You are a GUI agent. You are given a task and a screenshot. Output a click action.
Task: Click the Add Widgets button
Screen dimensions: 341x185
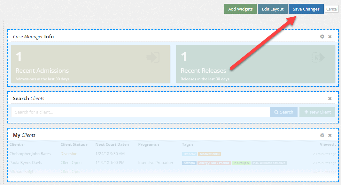(x=240, y=9)
